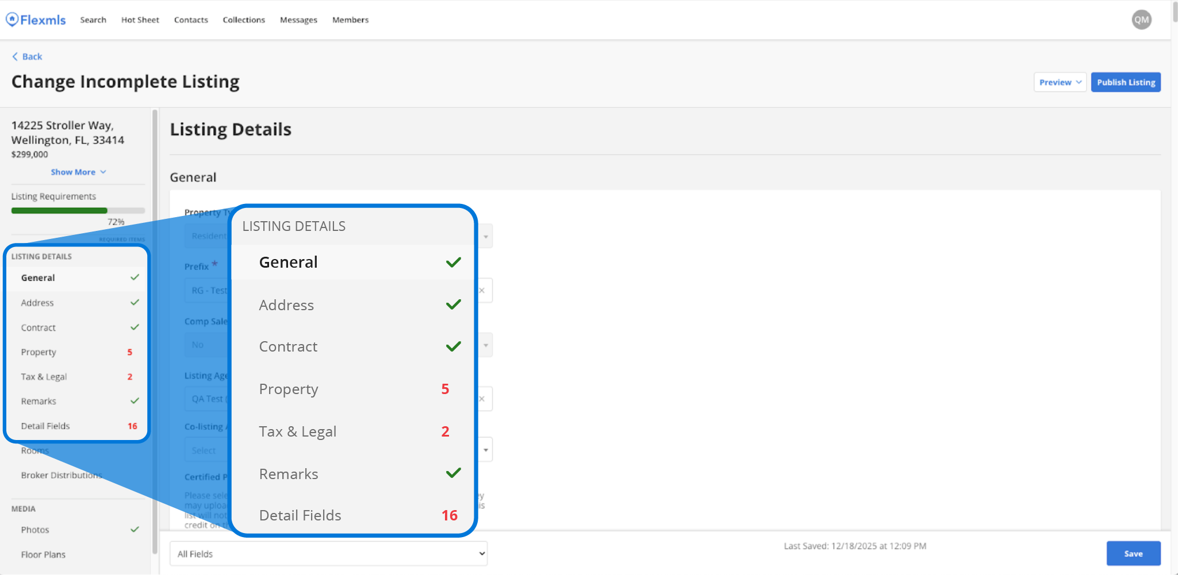Image resolution: width=1178 pixels, height=575 pixels.
Task: Open the Co-listing agent dropdown arrow
Action: [x=486, y=450]
